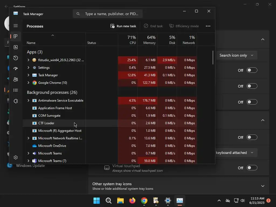Click the Background processes (26) heading
This screenshot has width=276, height=207.
click(52, 92)
